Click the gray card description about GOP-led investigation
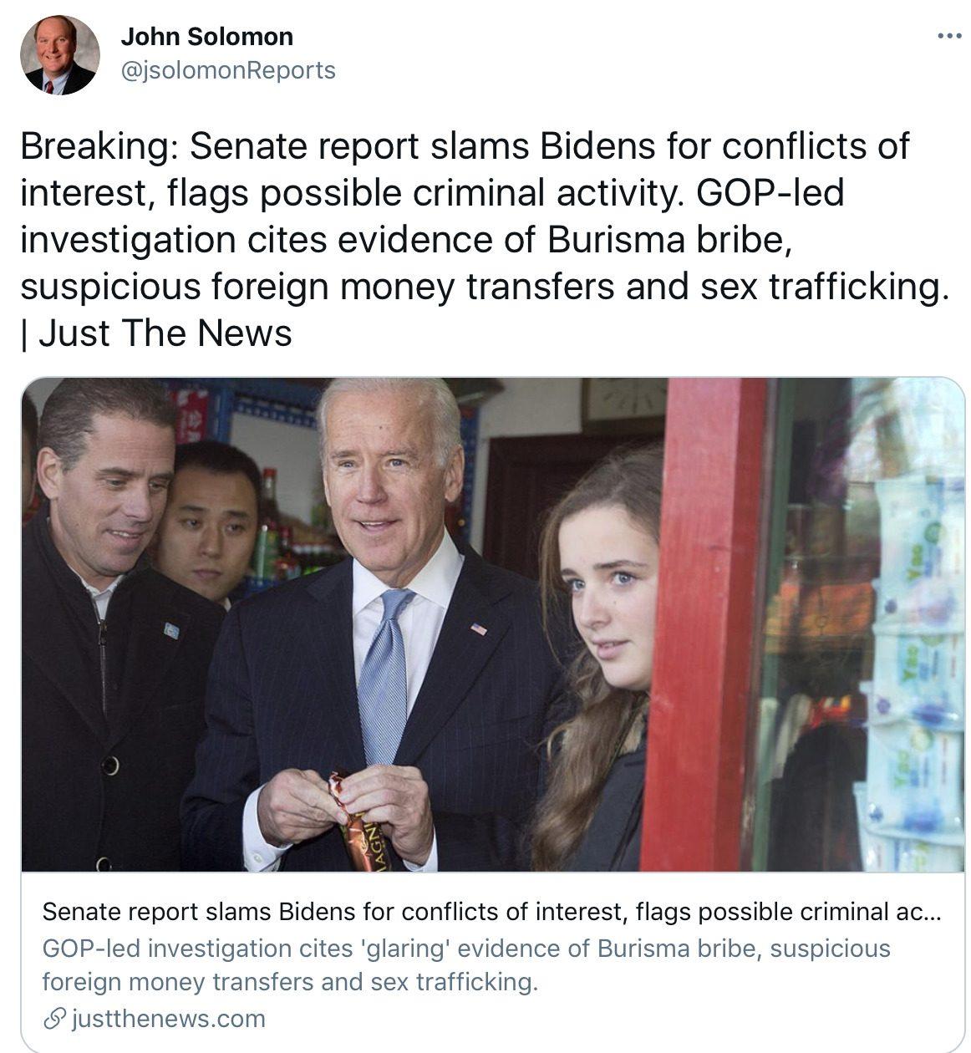Screen dimensions: 971x1053 [465, 964]
